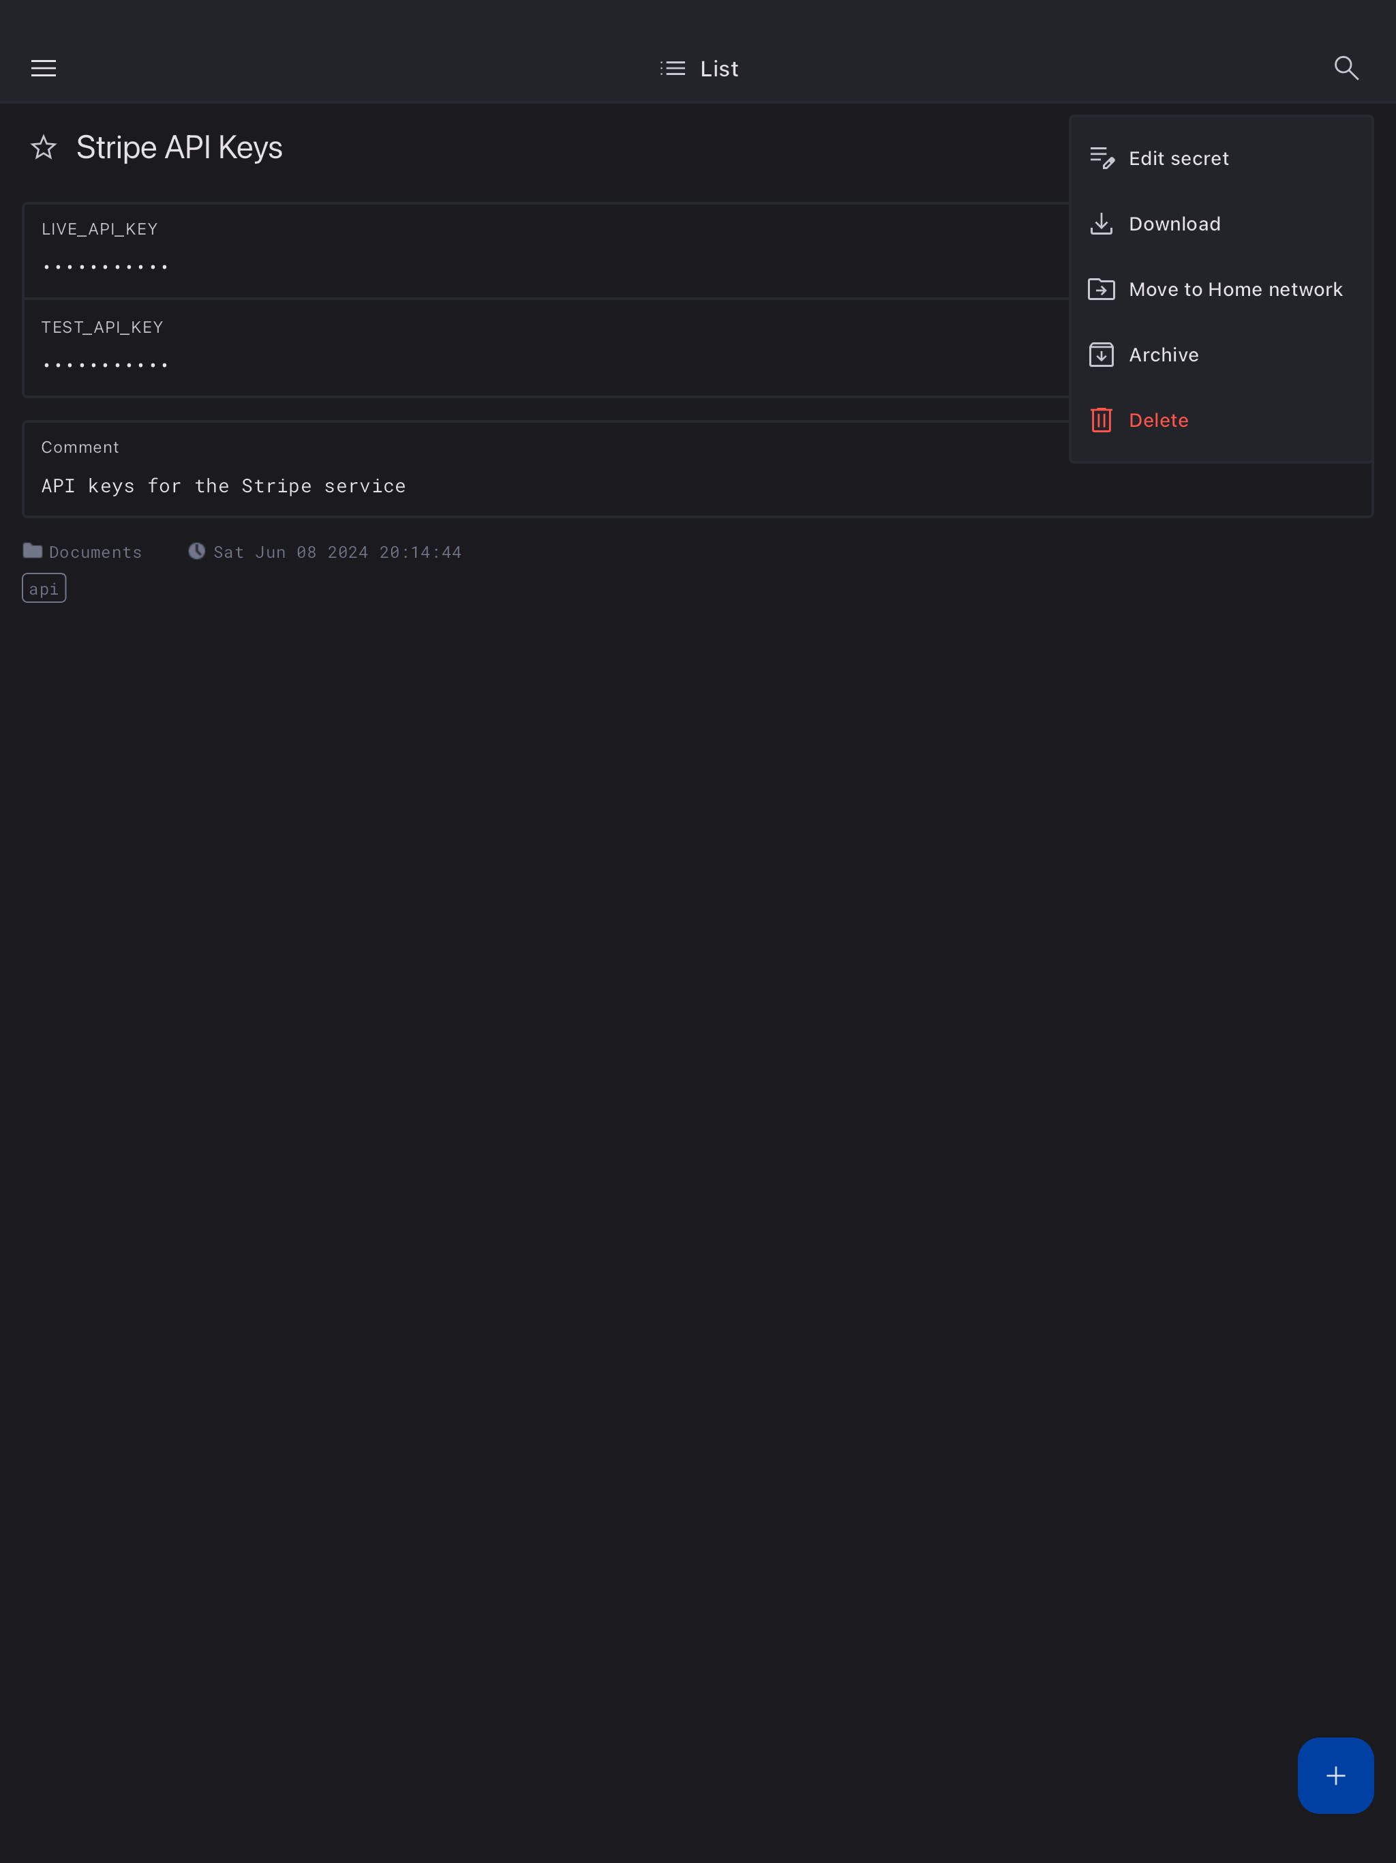The width and height of the screenshot is (1396, 1863).
Task: Open the hamburger navigation menu
Action: click(44, 68)
